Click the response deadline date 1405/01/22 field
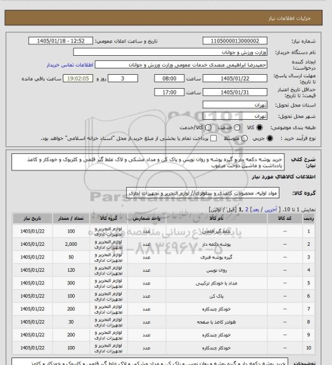332x365 pixels. point(235,78)
